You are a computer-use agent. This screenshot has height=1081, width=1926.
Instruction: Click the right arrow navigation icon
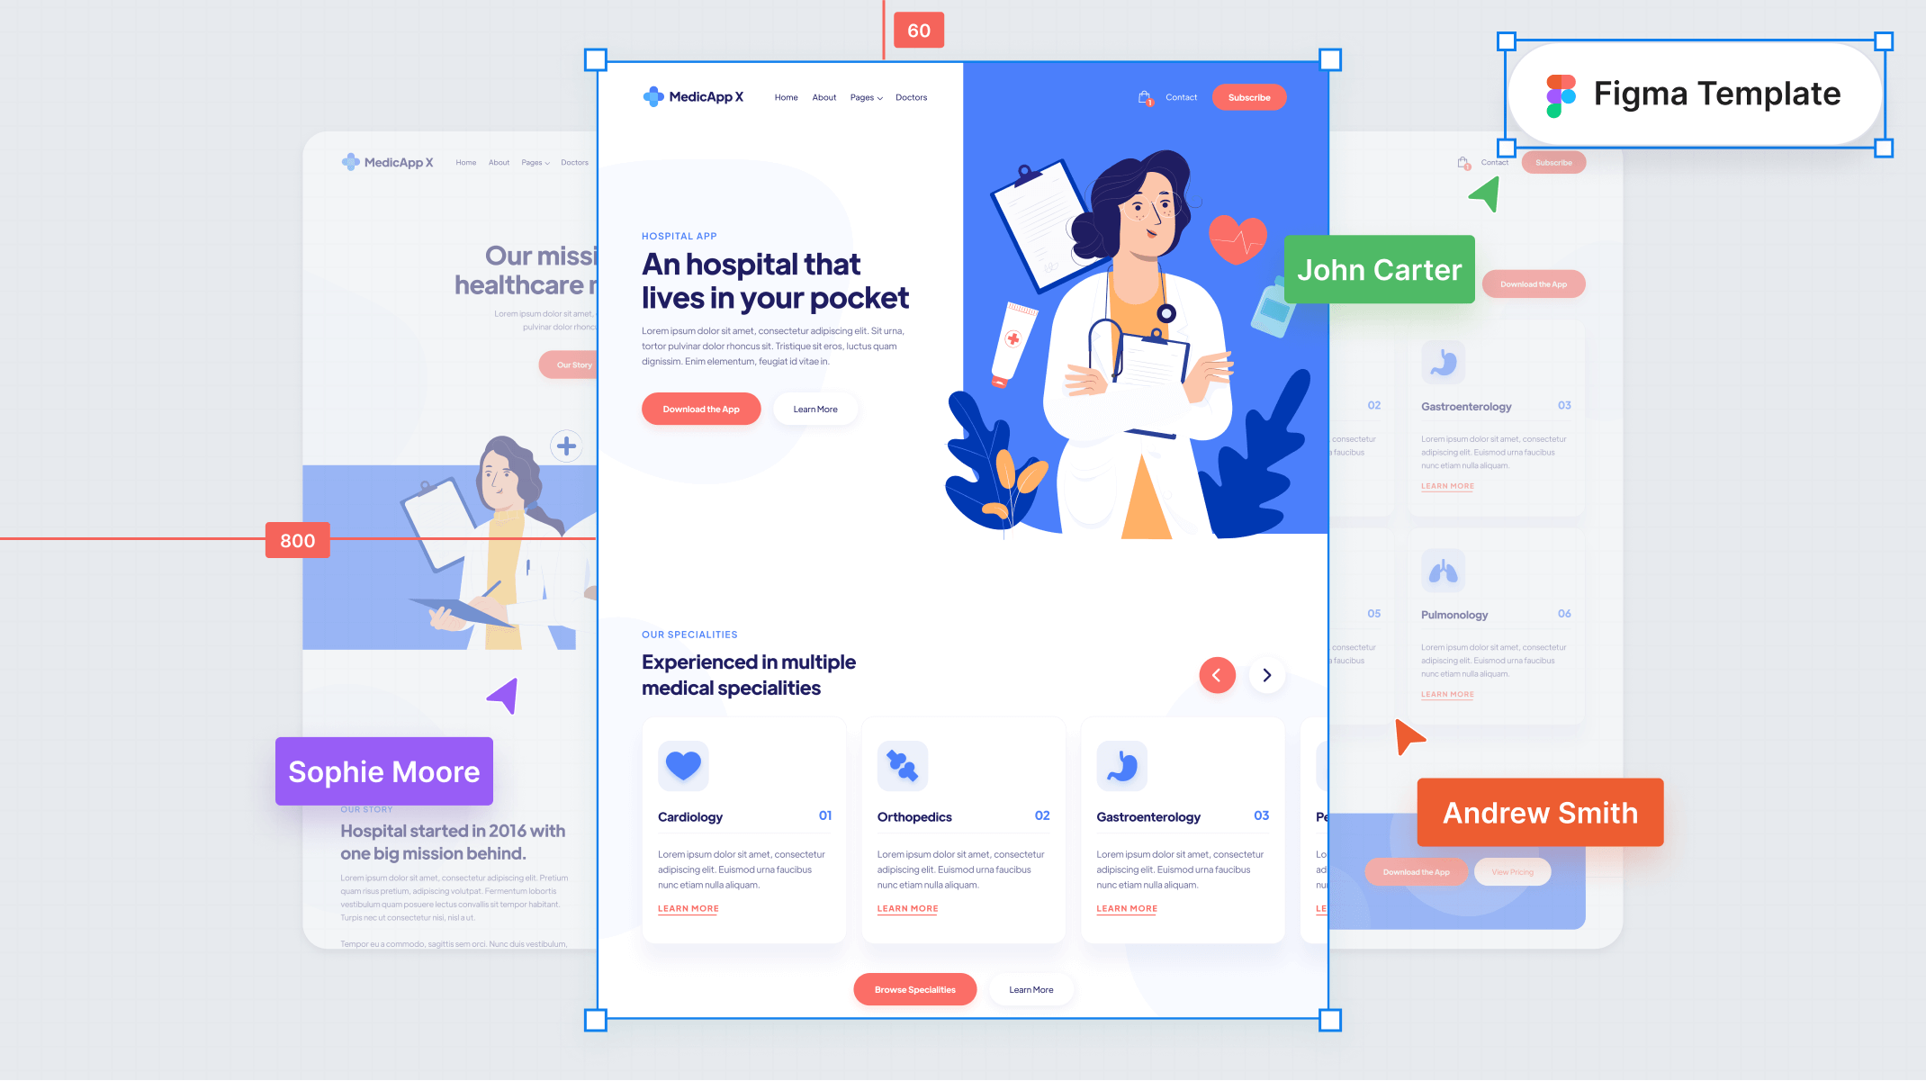(1267, 675)
